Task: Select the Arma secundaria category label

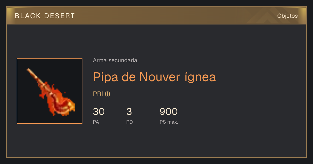Action: [x=115, y=60]
